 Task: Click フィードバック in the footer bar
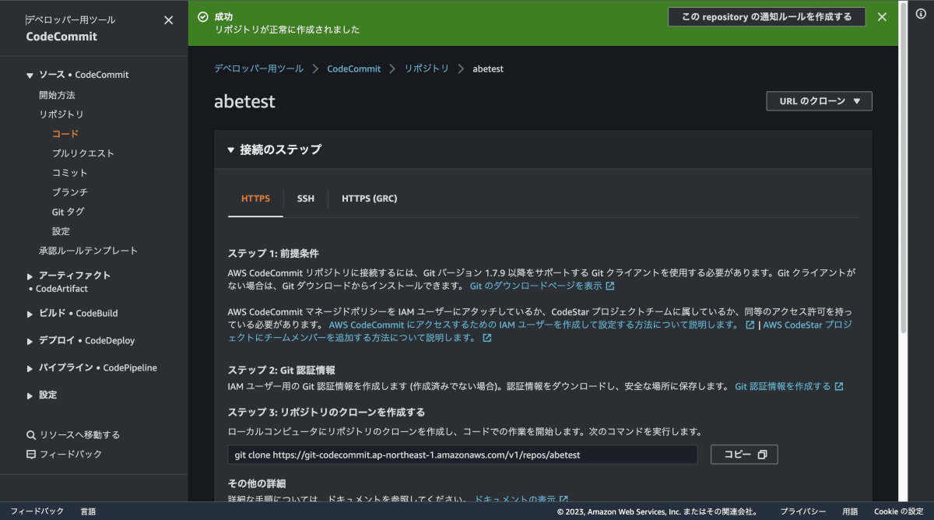coord(37,511)
